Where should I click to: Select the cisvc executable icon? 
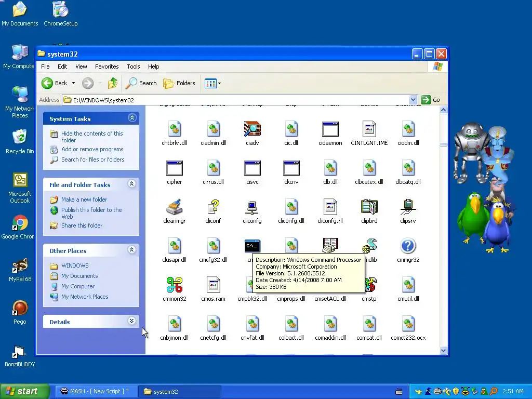click(252, 168)
